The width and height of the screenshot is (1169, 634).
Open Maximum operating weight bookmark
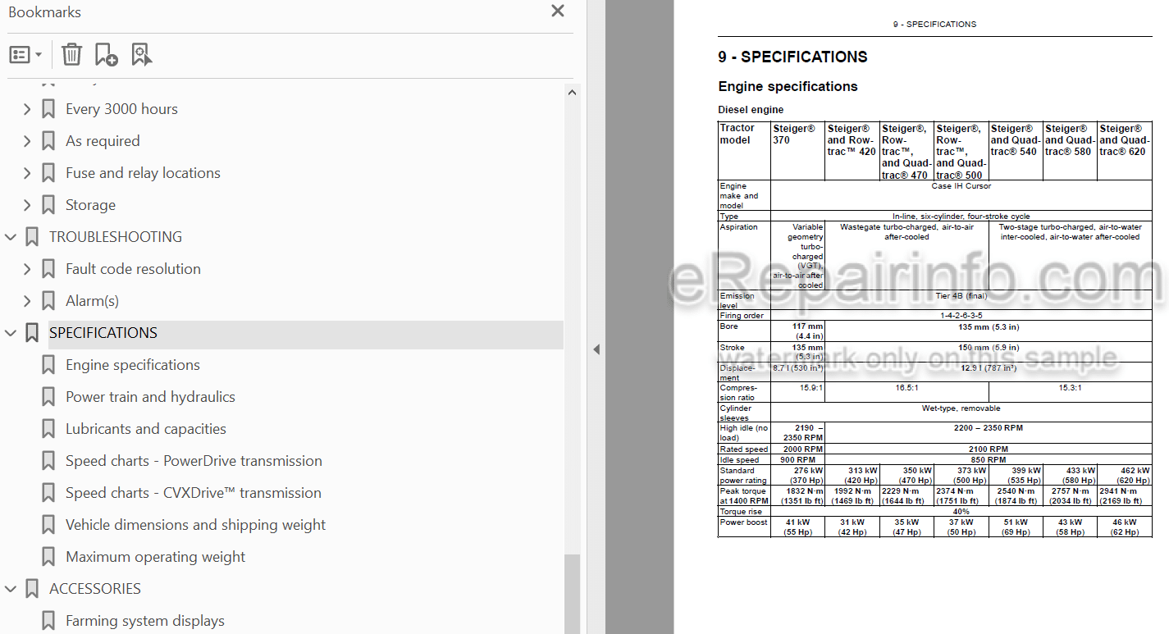click(155, 557)
